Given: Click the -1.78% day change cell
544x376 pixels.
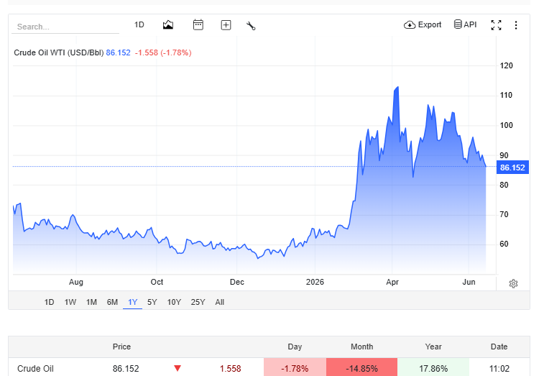Looking at the screenshot, I should tap(295, 368).
